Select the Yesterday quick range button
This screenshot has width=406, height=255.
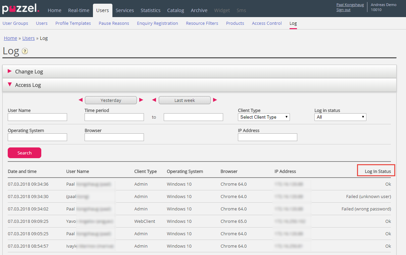pos(111,100)
